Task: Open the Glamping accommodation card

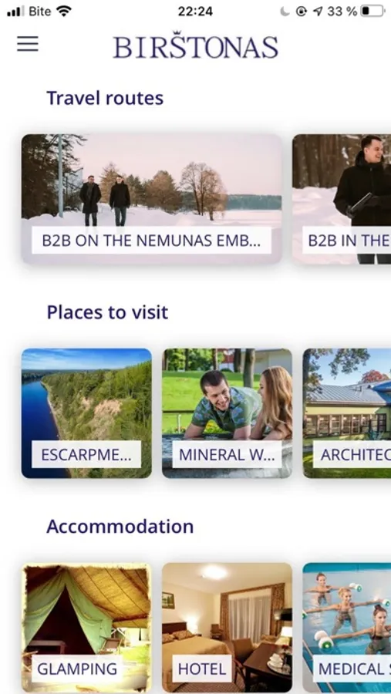Action: (x=86, y=627)
